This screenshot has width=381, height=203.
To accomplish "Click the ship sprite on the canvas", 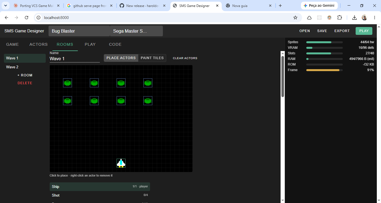I will pyautogui.click(x=121, y=163).
